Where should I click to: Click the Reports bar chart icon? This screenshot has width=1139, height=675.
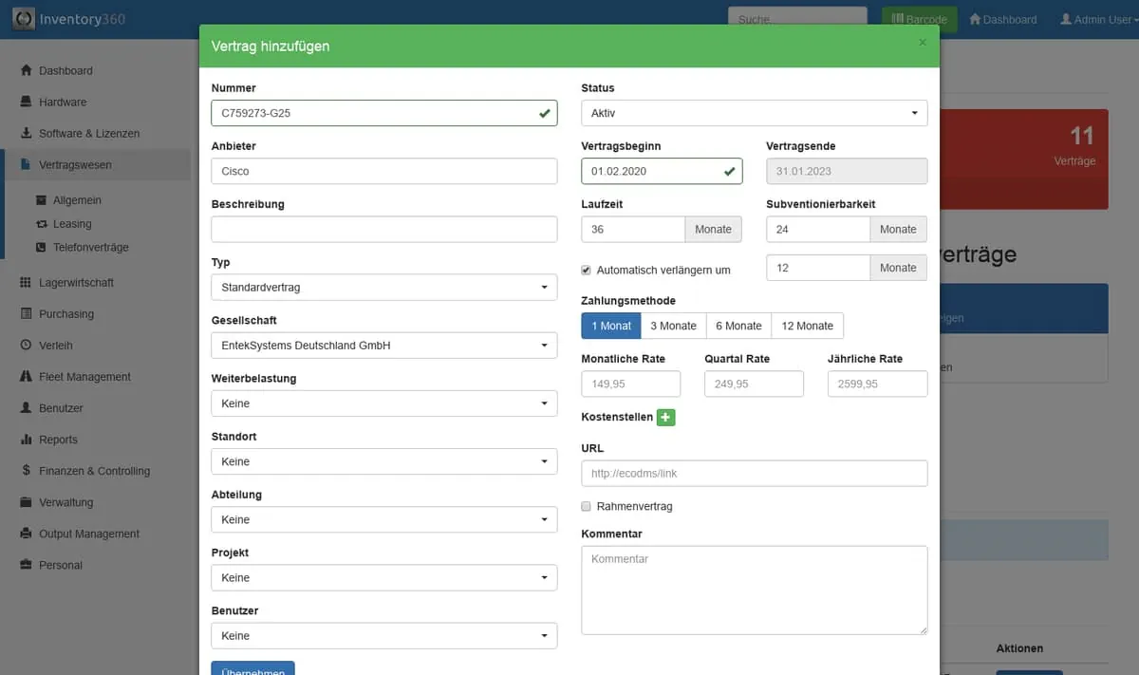(x=27, y=440)
